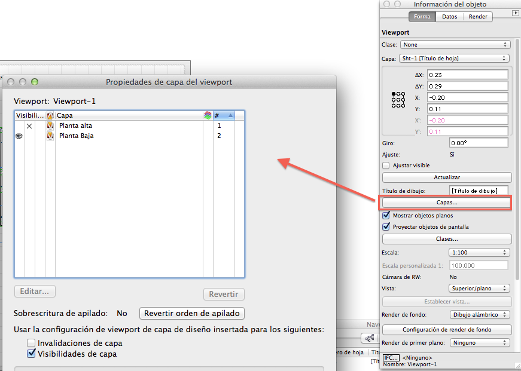Click the layer icon beside Planta Baja
The image size is (521, 371).
[50, 136]
